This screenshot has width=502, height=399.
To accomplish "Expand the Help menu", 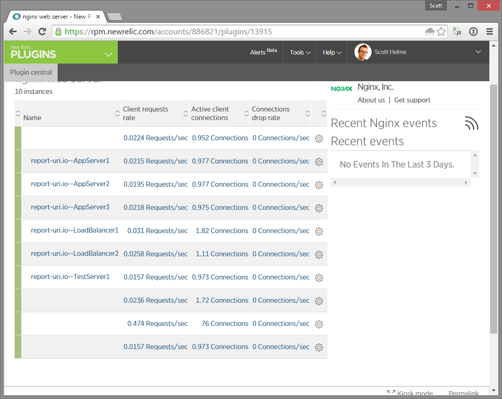I will tap(332, 52).
